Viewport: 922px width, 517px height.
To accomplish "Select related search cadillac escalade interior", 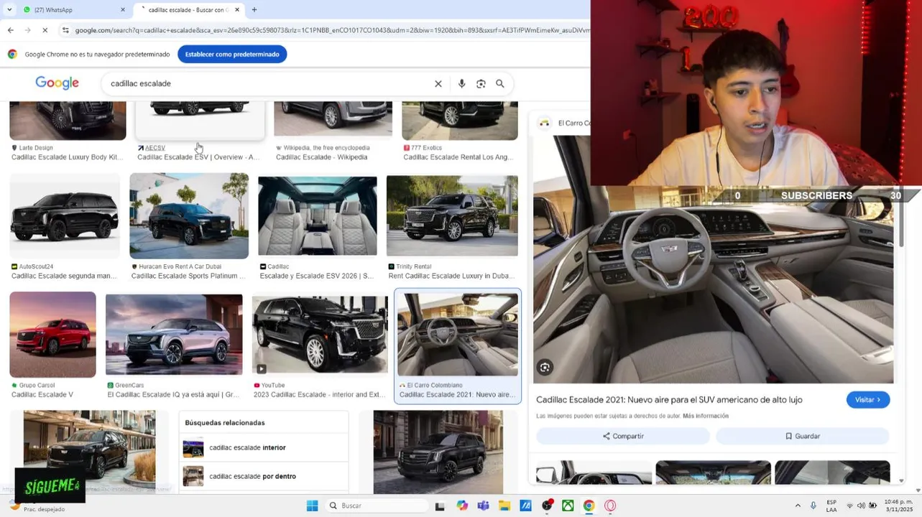I will (263, 447).
